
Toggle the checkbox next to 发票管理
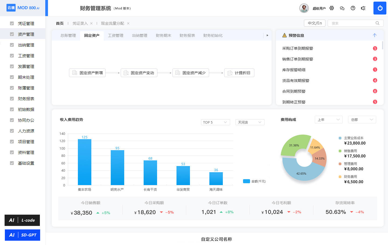click(x=12, y=66)
